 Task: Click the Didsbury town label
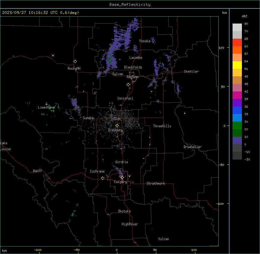[x=116, y=130]
